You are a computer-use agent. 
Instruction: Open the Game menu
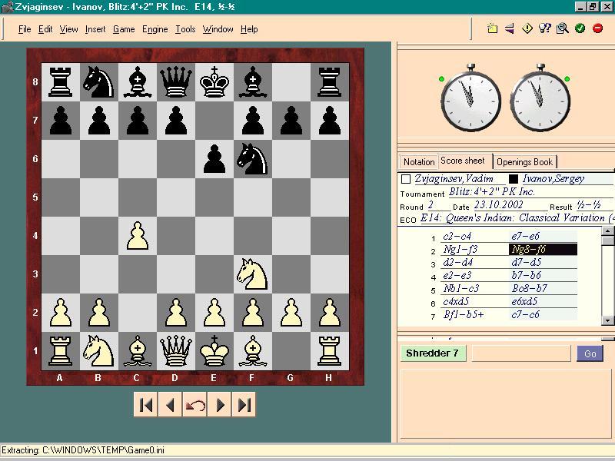pos(124,29)
